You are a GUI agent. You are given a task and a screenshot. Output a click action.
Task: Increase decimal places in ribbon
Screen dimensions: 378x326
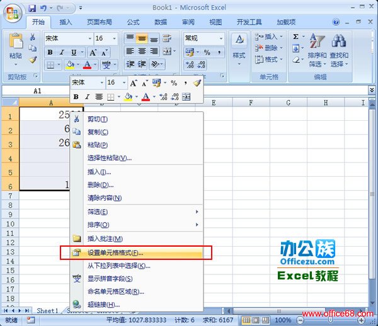pos(190,65)
